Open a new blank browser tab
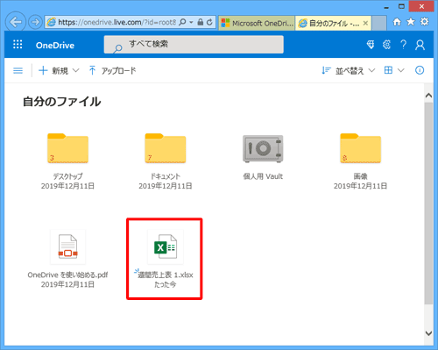The image size is (438, 350). tap(379, 23)
